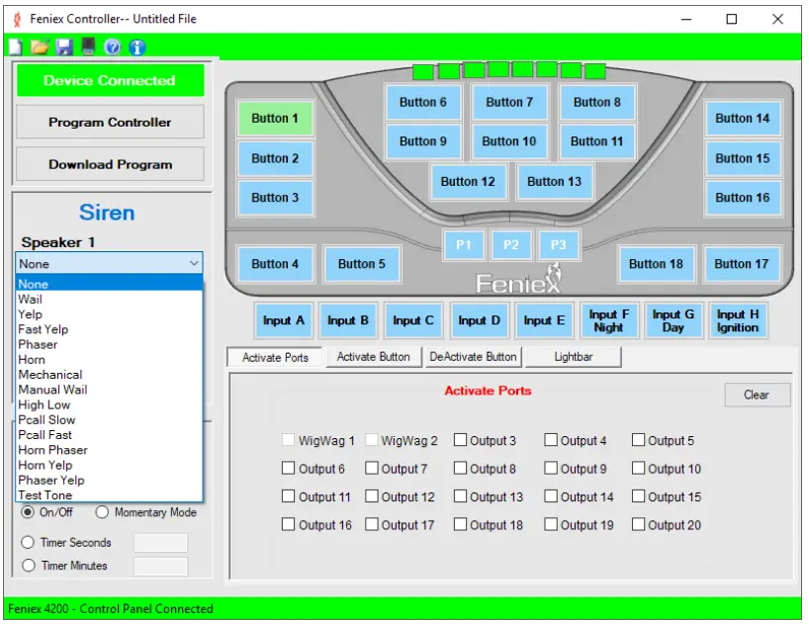The height and width of the screenshot is (624, 809).
Task: Switch to the Activate Ports tab
Action: 275,357
